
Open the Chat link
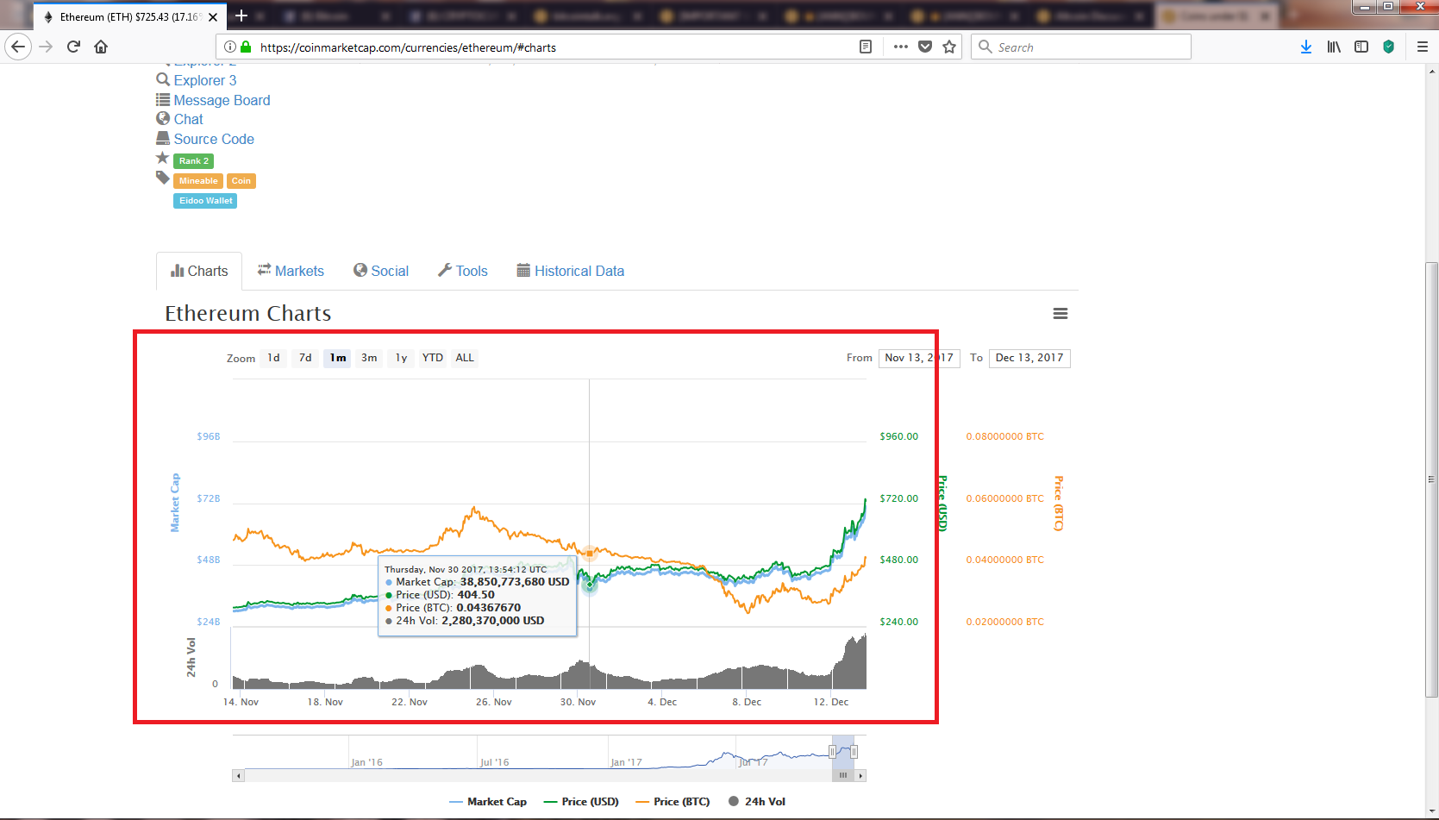188,119
